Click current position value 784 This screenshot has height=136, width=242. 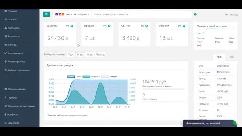click(x=231, y=42)
